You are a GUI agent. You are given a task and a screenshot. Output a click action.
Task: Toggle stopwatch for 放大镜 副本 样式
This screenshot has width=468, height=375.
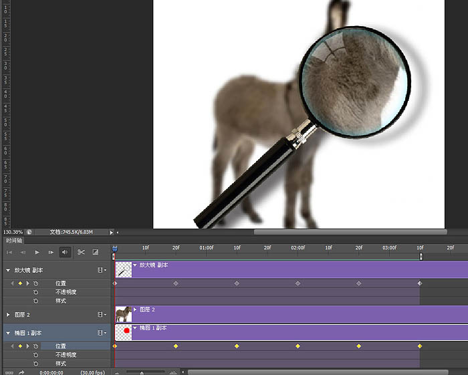[x=35, y=301]
